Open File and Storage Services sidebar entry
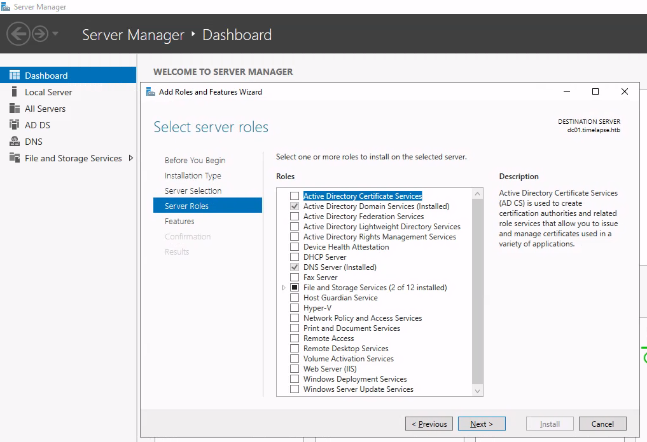The image size is (647, 442). click(68, 157)
